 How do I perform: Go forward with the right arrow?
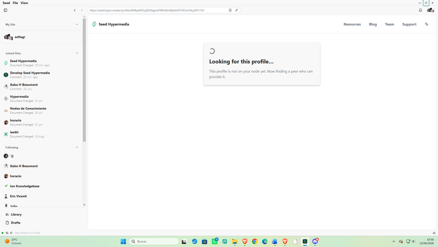tap(82, 10)
